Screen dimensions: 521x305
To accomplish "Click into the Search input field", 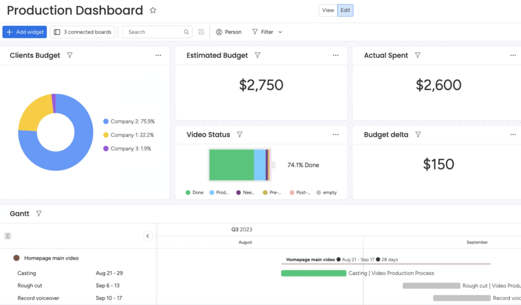I will (x=154, y=32).
